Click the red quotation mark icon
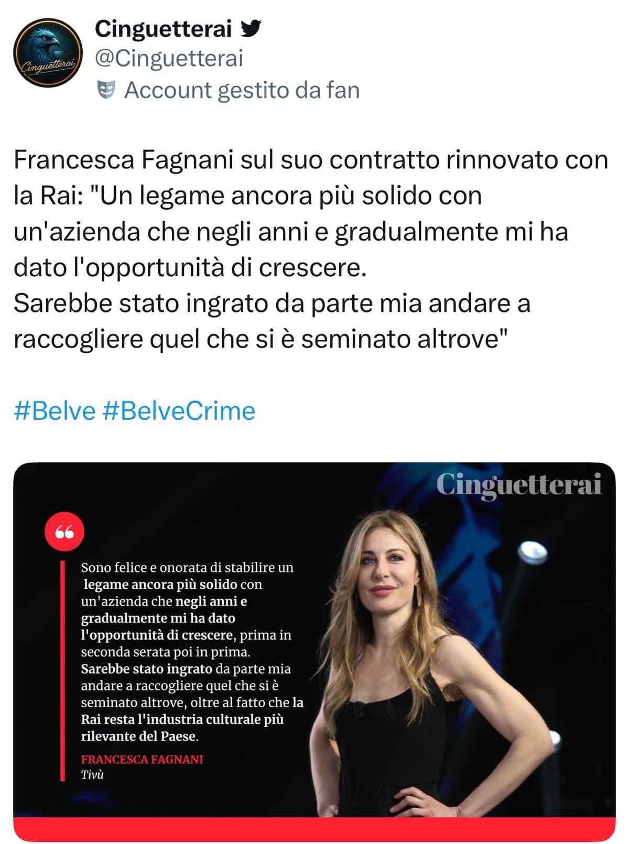629x844 pixels. pos(64,531)
